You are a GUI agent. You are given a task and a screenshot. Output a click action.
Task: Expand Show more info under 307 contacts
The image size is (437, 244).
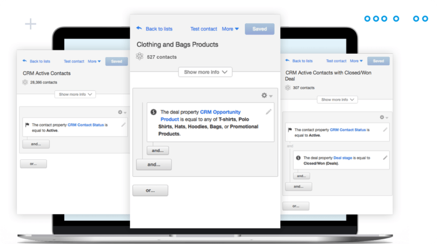tap(337, 100)
